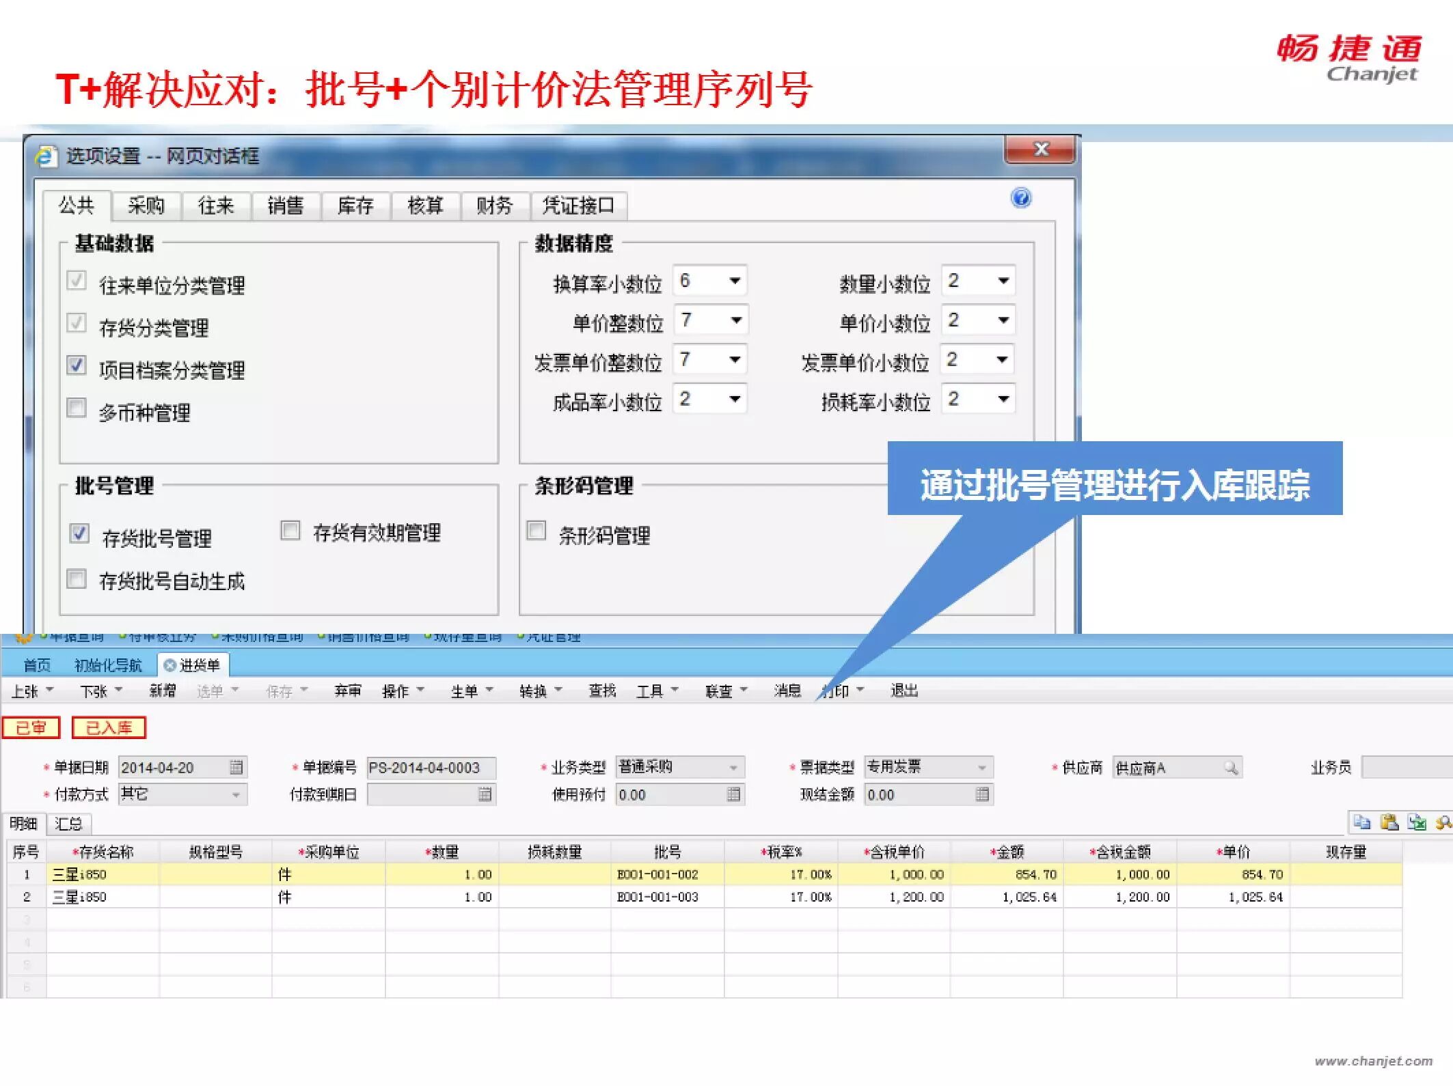Open 发票单价整数位 dropdown
The image size is (1453, 1086).
coord(710,360)
